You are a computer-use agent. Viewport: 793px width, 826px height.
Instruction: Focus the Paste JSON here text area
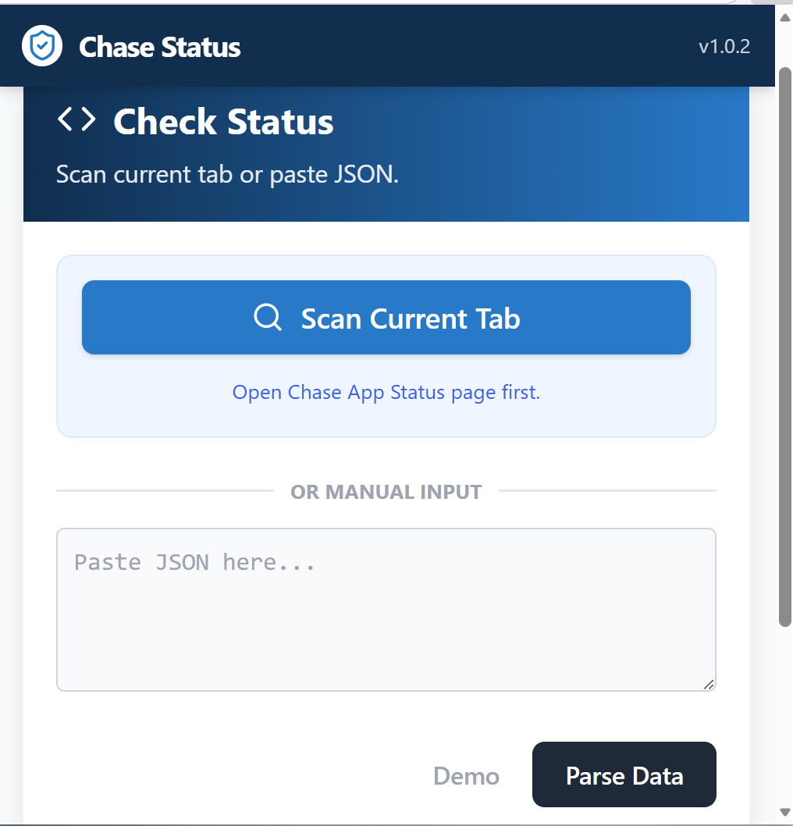point(386,609)
